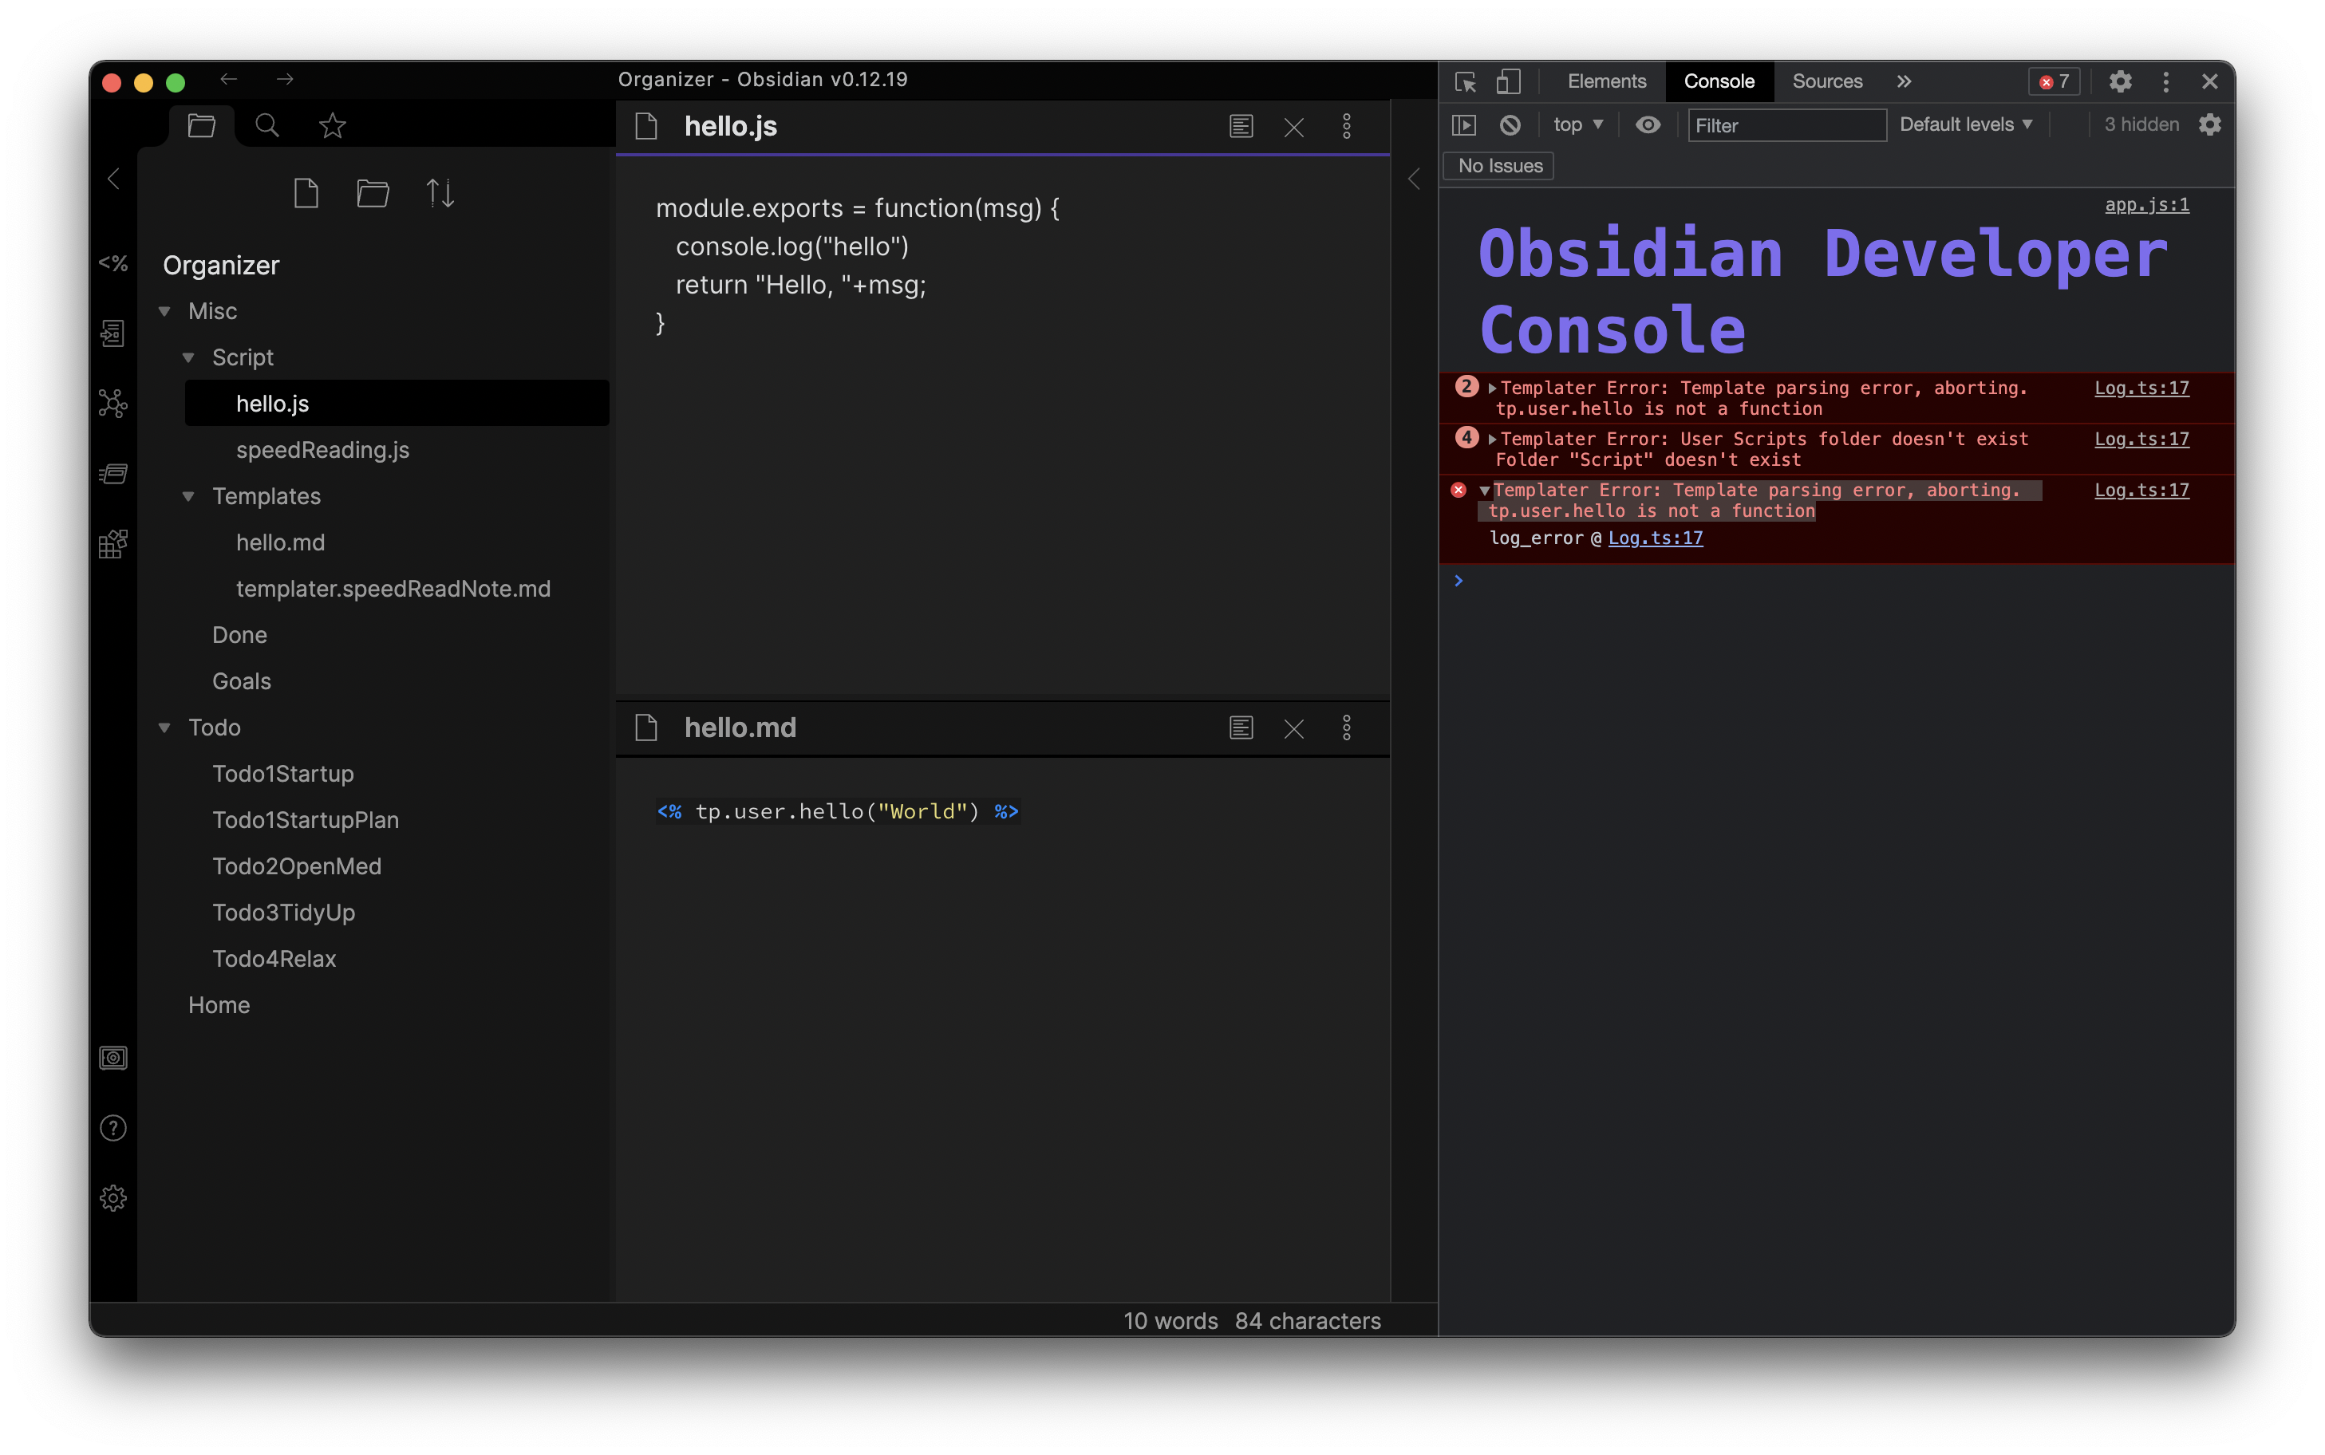The width and height of the screenshot is (2325, 1455).
Task: Close the hello.js pane
Action: 1294,127
